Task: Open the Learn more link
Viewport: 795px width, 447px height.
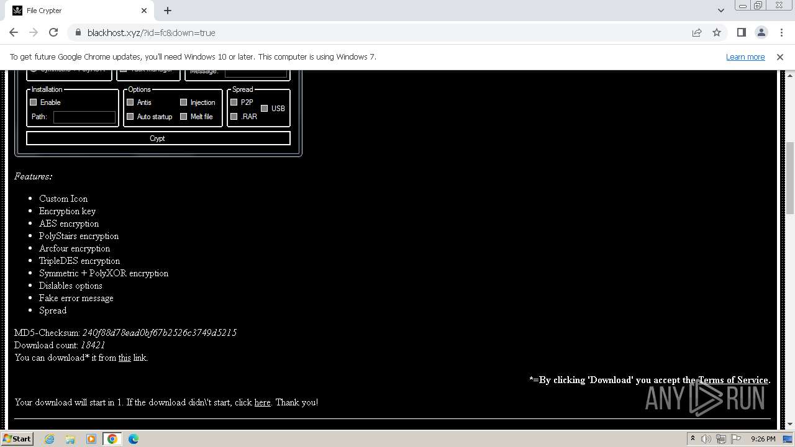Action: pyautogui.click(x=745, y=56)
